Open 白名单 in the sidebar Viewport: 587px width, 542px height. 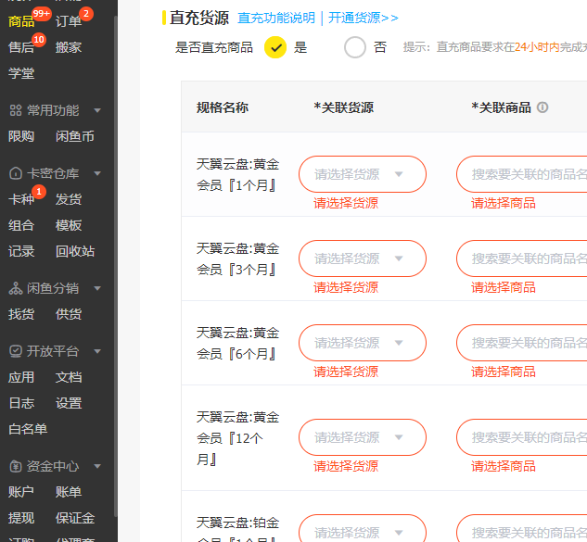(x=28, y=429)
